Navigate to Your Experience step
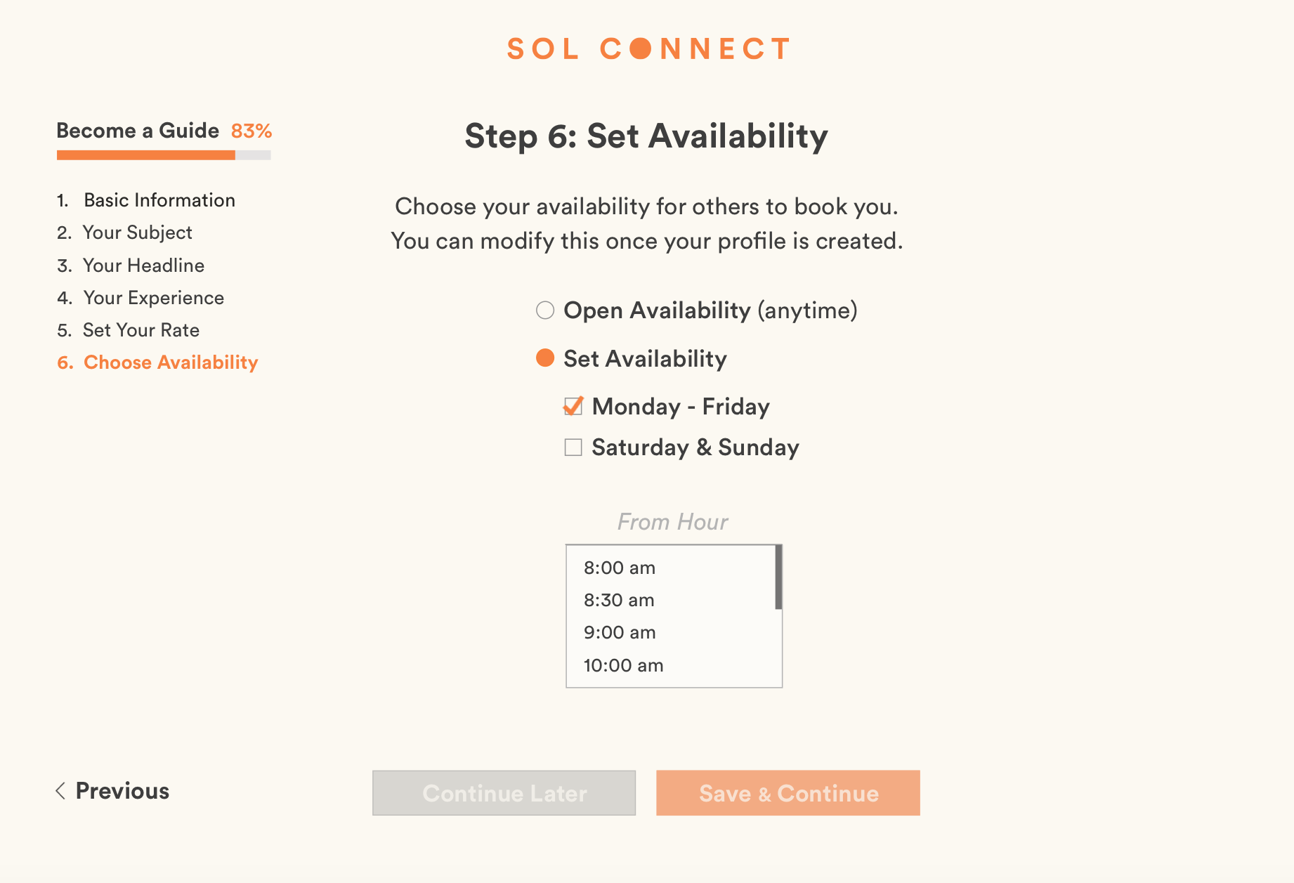Viewport: 1294px width, 883px height. point(153,298)
